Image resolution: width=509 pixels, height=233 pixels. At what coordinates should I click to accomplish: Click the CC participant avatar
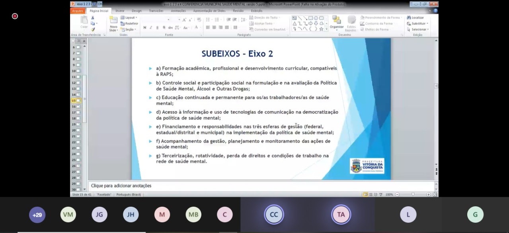coord(274,215)
